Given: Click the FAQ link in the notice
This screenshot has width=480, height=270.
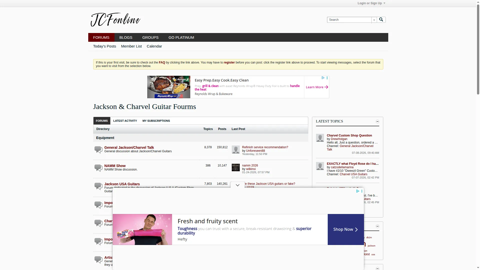Looking at the screenshot, I should [x=162, y=62].
